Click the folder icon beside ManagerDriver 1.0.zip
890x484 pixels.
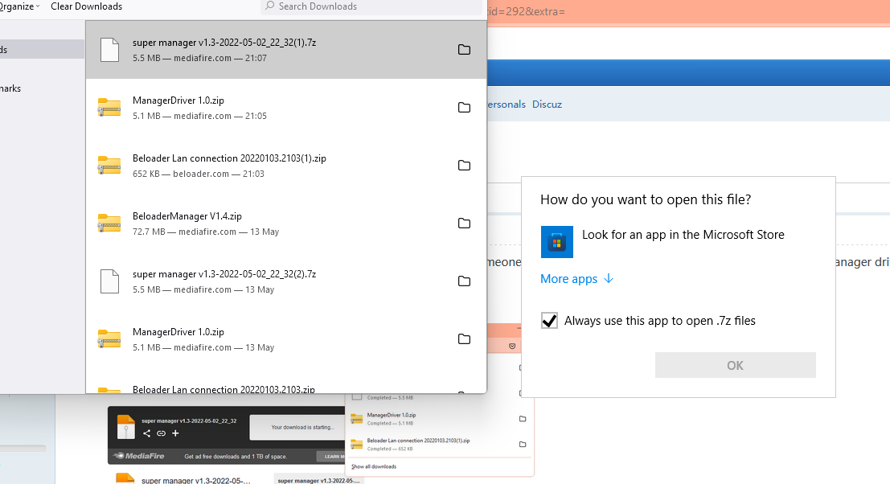pyautogui.click(x=464, y=107)
